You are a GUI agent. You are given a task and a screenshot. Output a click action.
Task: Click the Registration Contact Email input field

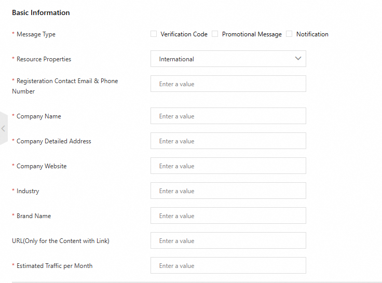coord(228,84)
